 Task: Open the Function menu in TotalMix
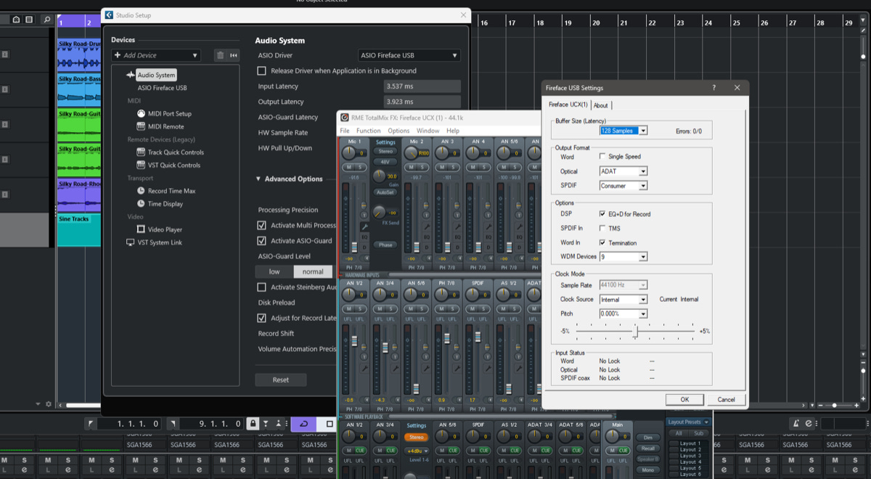(x=368, y=131)
